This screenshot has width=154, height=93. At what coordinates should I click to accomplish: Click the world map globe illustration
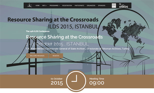pos(124,32)
